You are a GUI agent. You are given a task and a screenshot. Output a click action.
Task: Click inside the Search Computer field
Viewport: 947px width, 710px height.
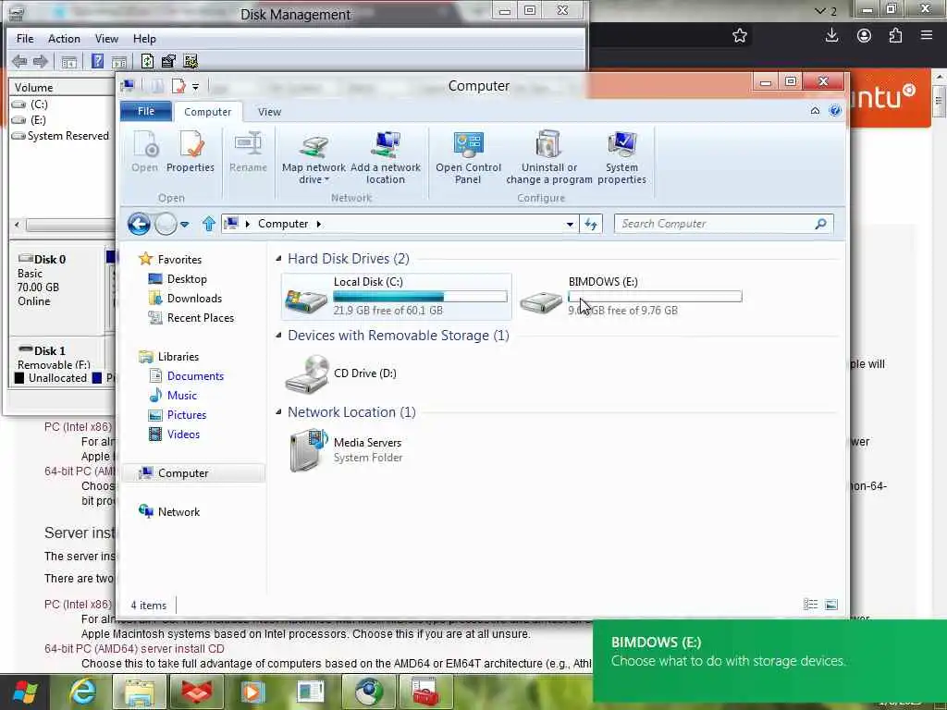716,224
